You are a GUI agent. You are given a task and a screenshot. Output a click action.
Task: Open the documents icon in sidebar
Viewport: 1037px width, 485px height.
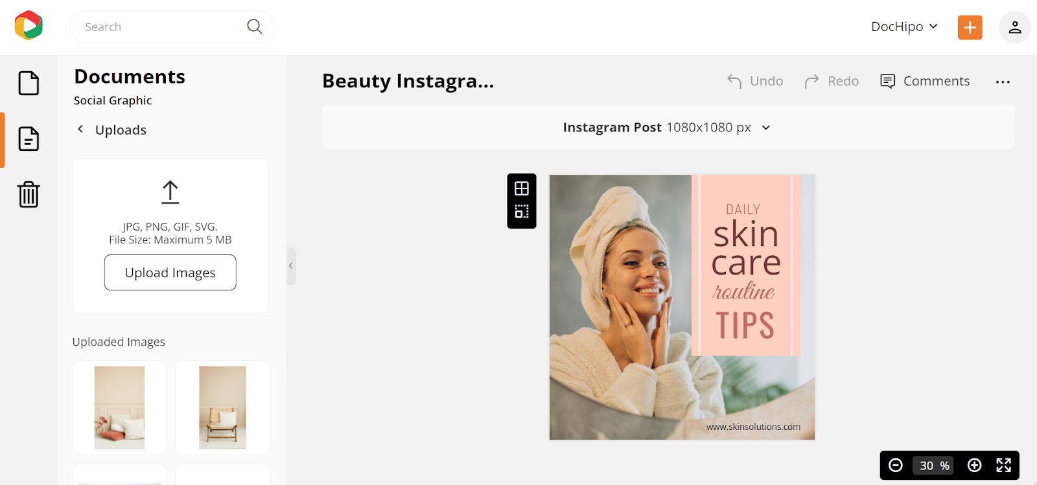coord(29,139)
